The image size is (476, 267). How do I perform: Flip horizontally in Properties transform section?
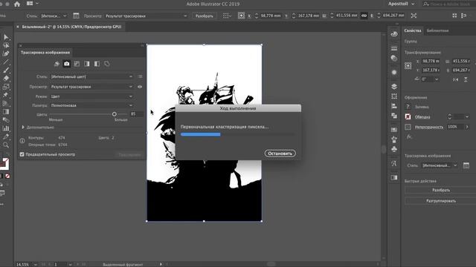coord(455,79)
